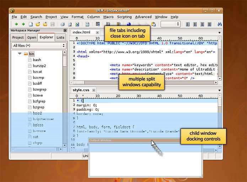Image resolution: width=247 pixels, height=182 pixels.
Task: Click the center align icon
Action: pos(195,24)
